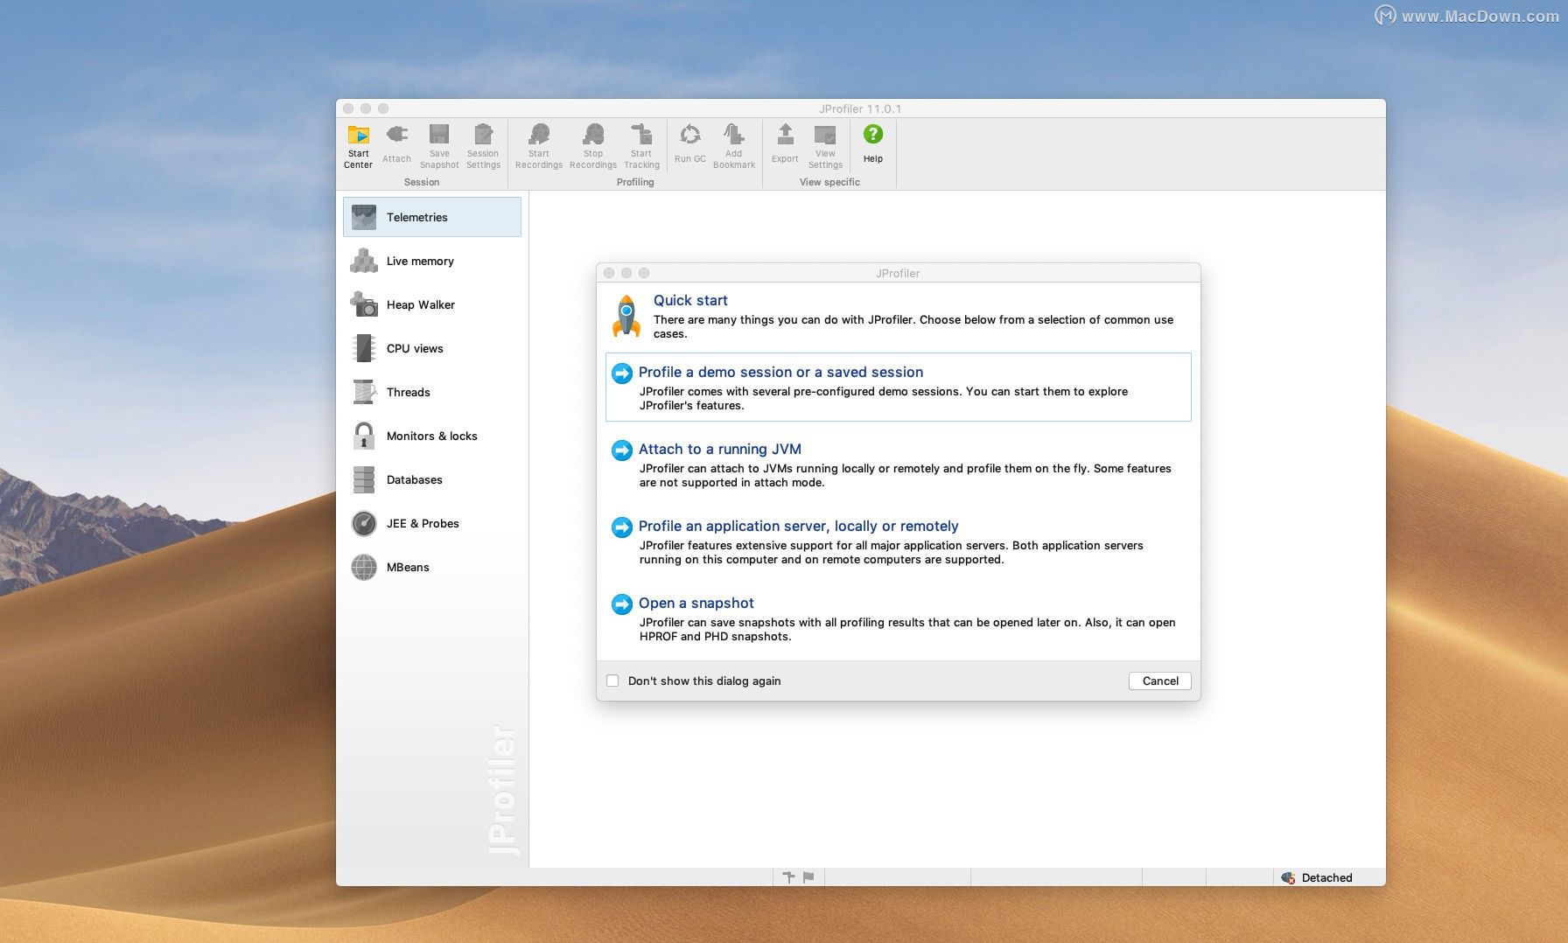Open the Start Center toolbar icon
The height and width of the screenshot is (943, 1568).
click(x=359, y=135)
